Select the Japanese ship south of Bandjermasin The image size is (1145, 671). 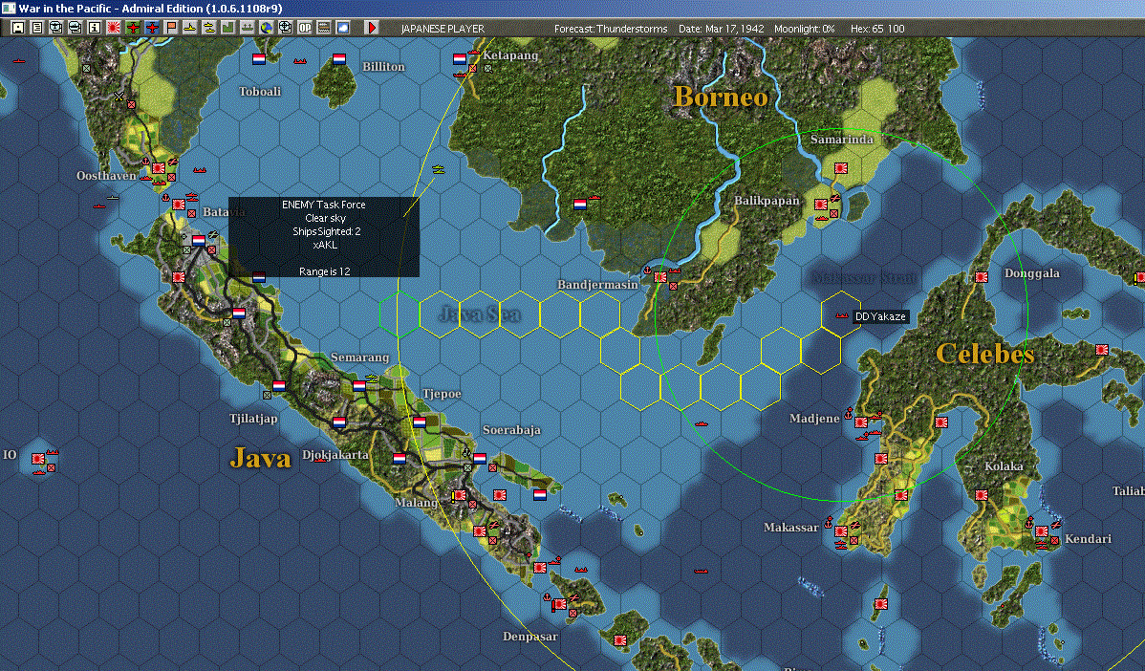click(702, 423)
